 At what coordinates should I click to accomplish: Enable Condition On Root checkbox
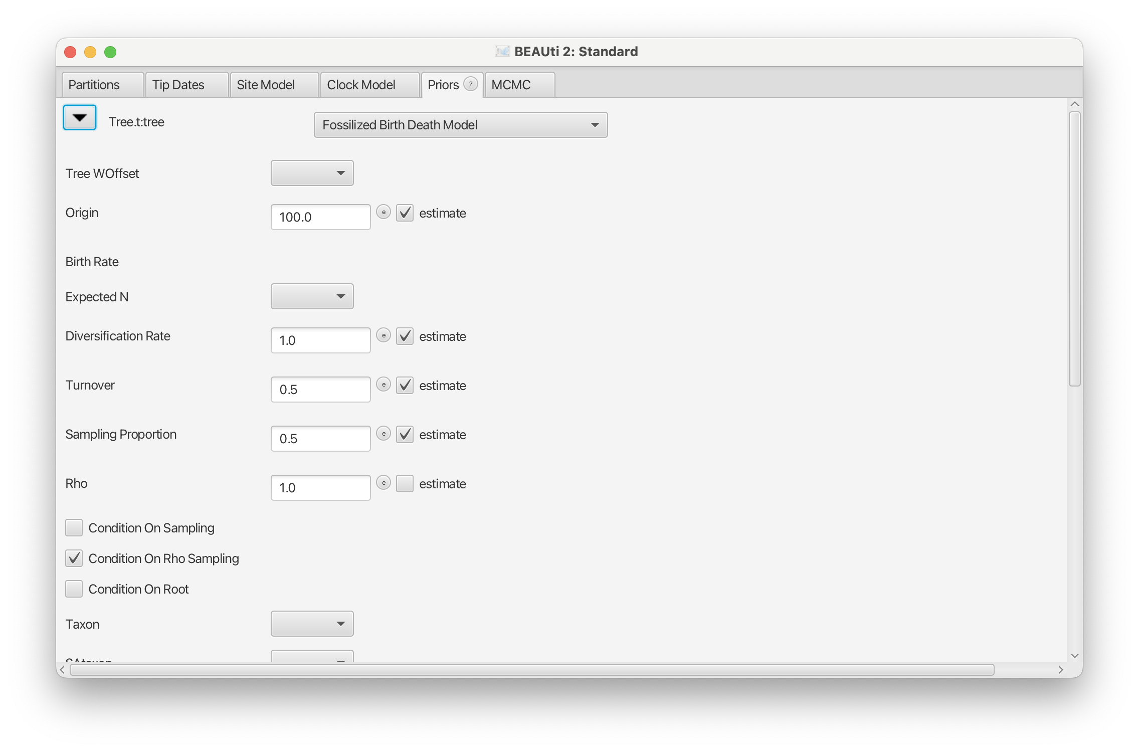coord(74,589)
